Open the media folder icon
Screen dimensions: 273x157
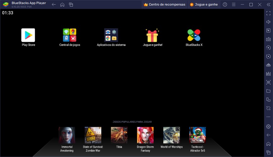point(268,91)
